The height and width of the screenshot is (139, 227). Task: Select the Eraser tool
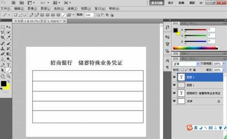[3, 54]
